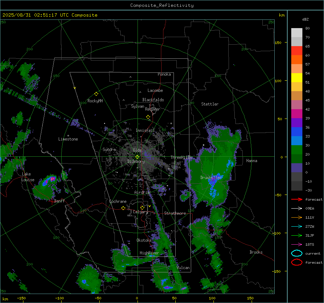The image size is (324, 303).
Task: Click the Composite_Reflectivity title
Action: coord(162,5)
